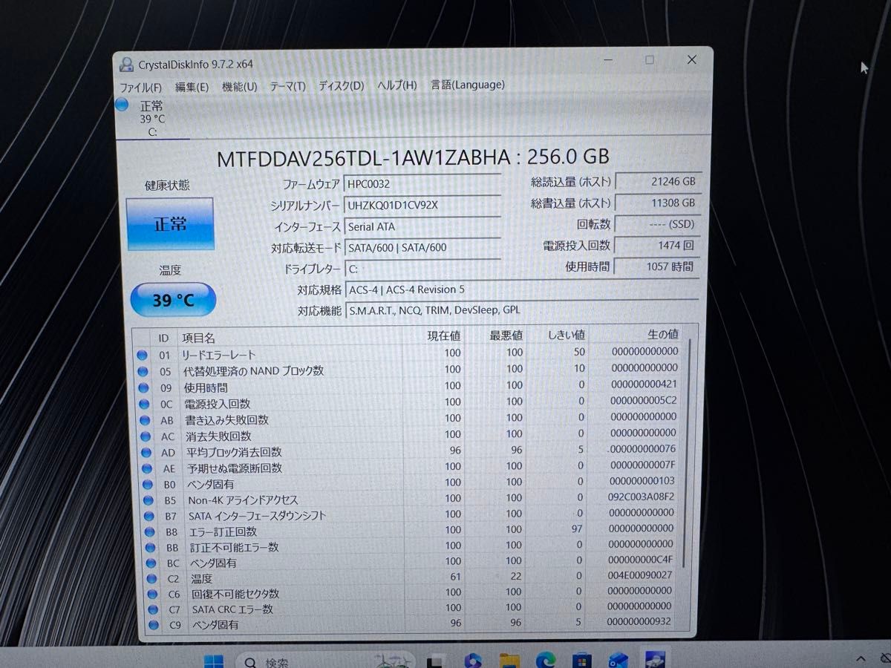891x668 pixels.
Task: Click the 項目名 column header
Action: pos(198,338)
